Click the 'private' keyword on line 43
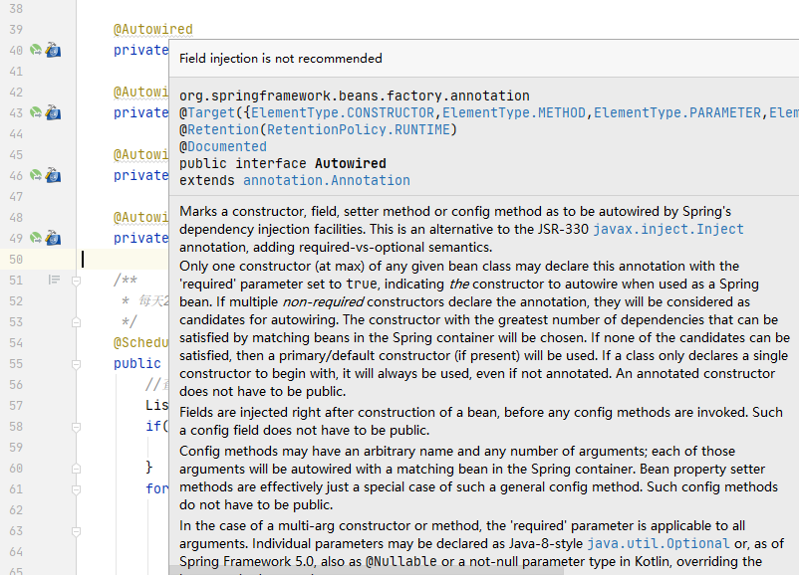 (140, 113)
